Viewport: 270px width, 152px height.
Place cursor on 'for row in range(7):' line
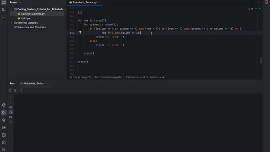coord(92,21)
